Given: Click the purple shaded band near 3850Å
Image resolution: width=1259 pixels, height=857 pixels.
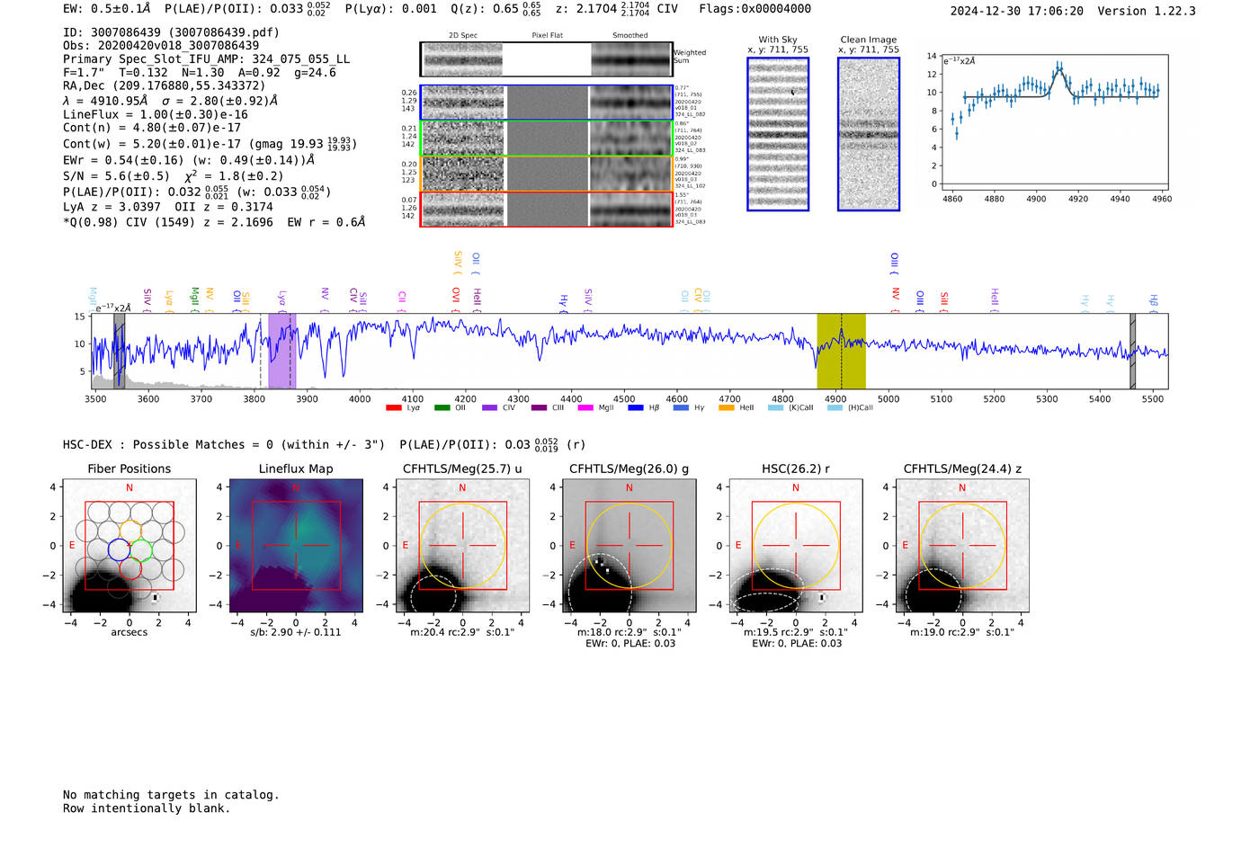Looking at the screenshot, I should click(x=281, y=351).
